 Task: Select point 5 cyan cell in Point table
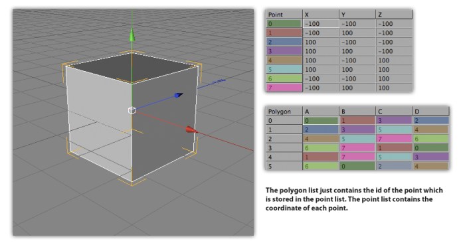[284, 70]
